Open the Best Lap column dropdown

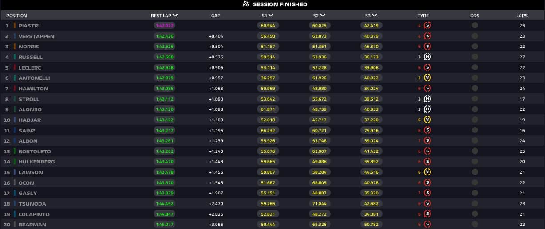[x=174, y=16]
